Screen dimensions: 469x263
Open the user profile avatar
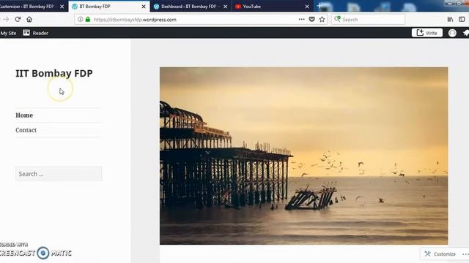click(x=452, y=33)
